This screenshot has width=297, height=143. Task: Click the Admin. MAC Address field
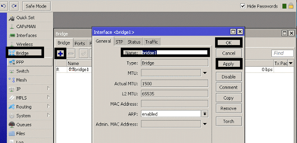coord(171,124)
